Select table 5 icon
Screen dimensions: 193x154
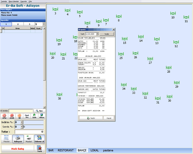[80, 12]
